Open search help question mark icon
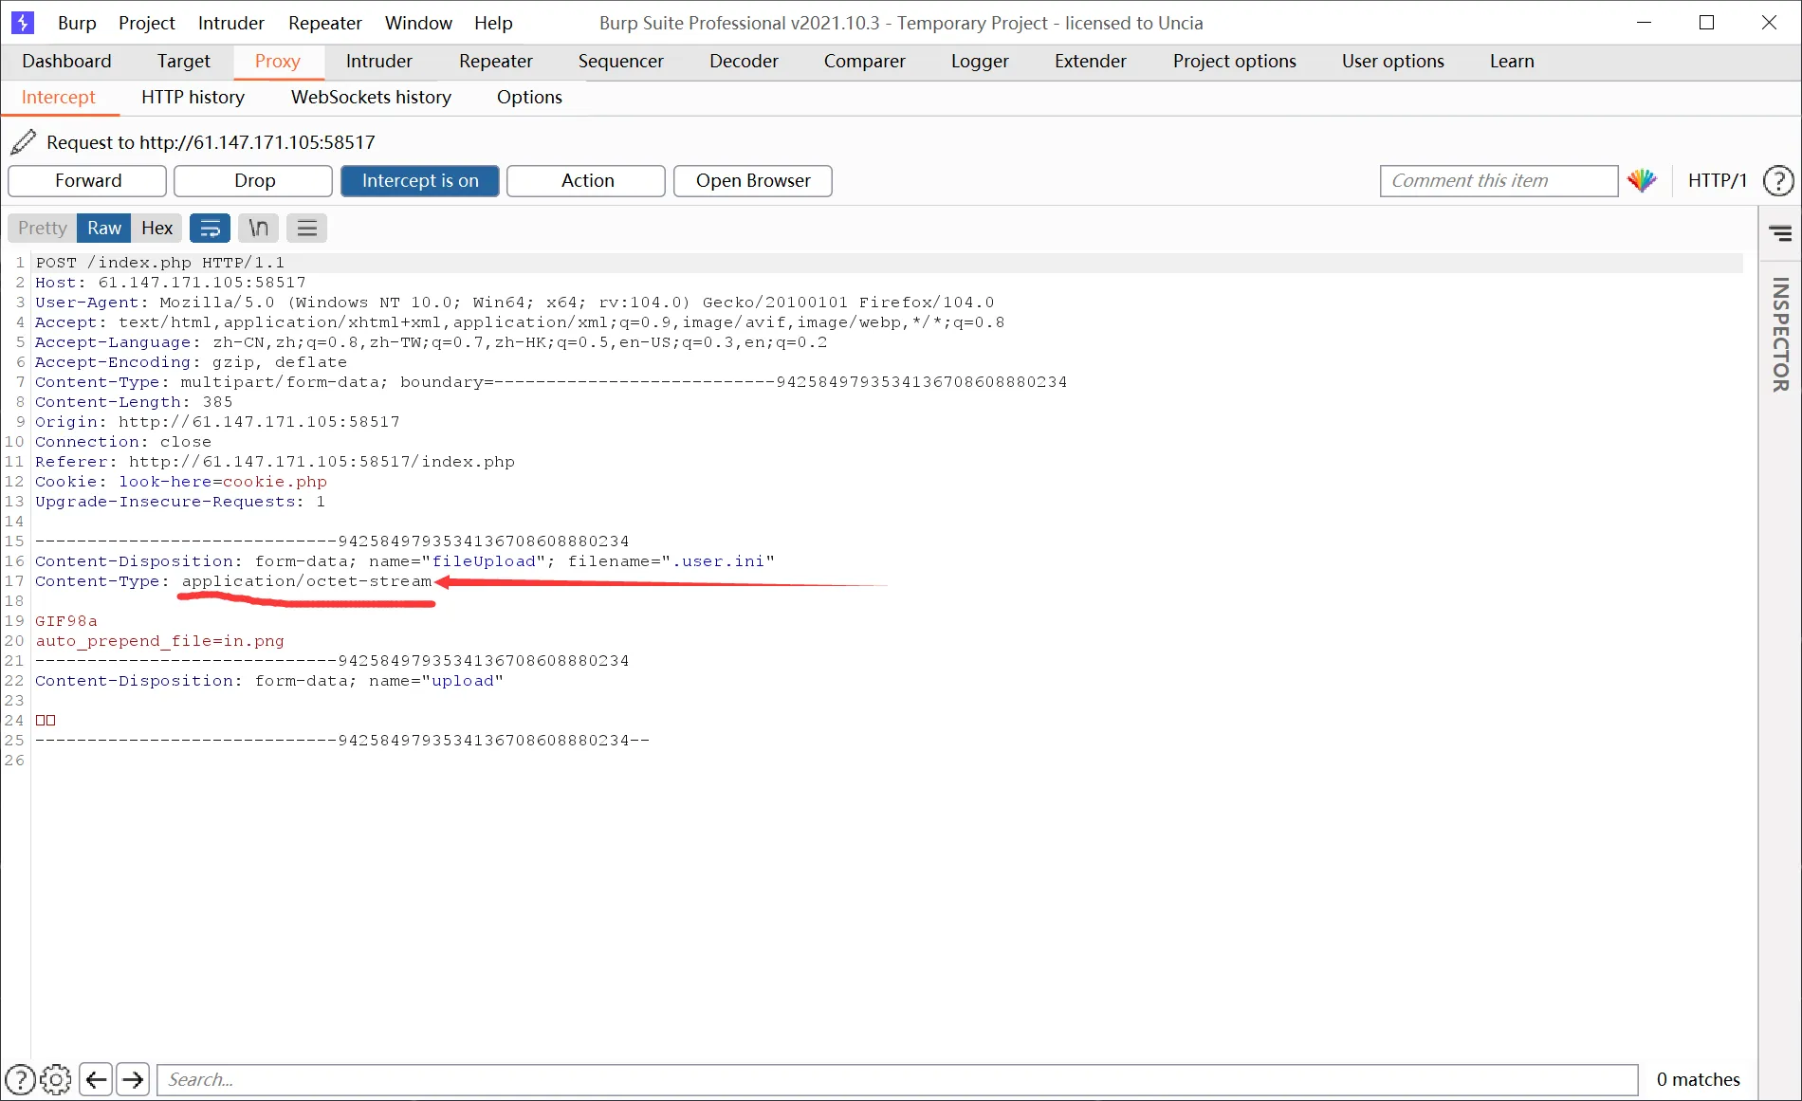 21,1079
